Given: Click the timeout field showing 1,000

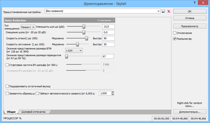Looking at the screenshot, I should point(105,93).
